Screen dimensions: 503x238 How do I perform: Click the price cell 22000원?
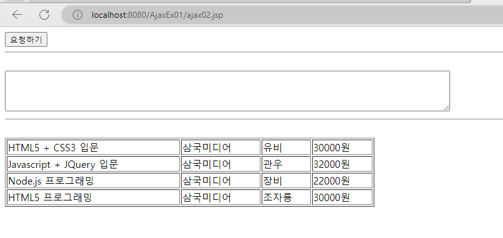coord(342,181)
